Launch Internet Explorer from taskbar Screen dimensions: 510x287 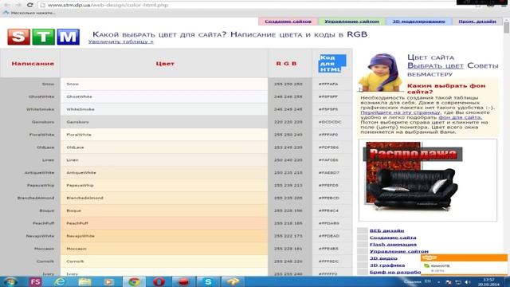tap(60, 281)
